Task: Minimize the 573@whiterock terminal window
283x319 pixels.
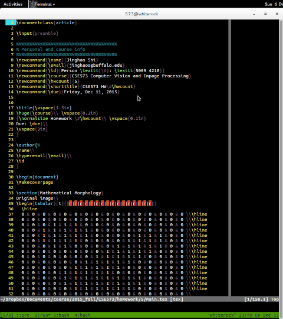Action: 254,14
